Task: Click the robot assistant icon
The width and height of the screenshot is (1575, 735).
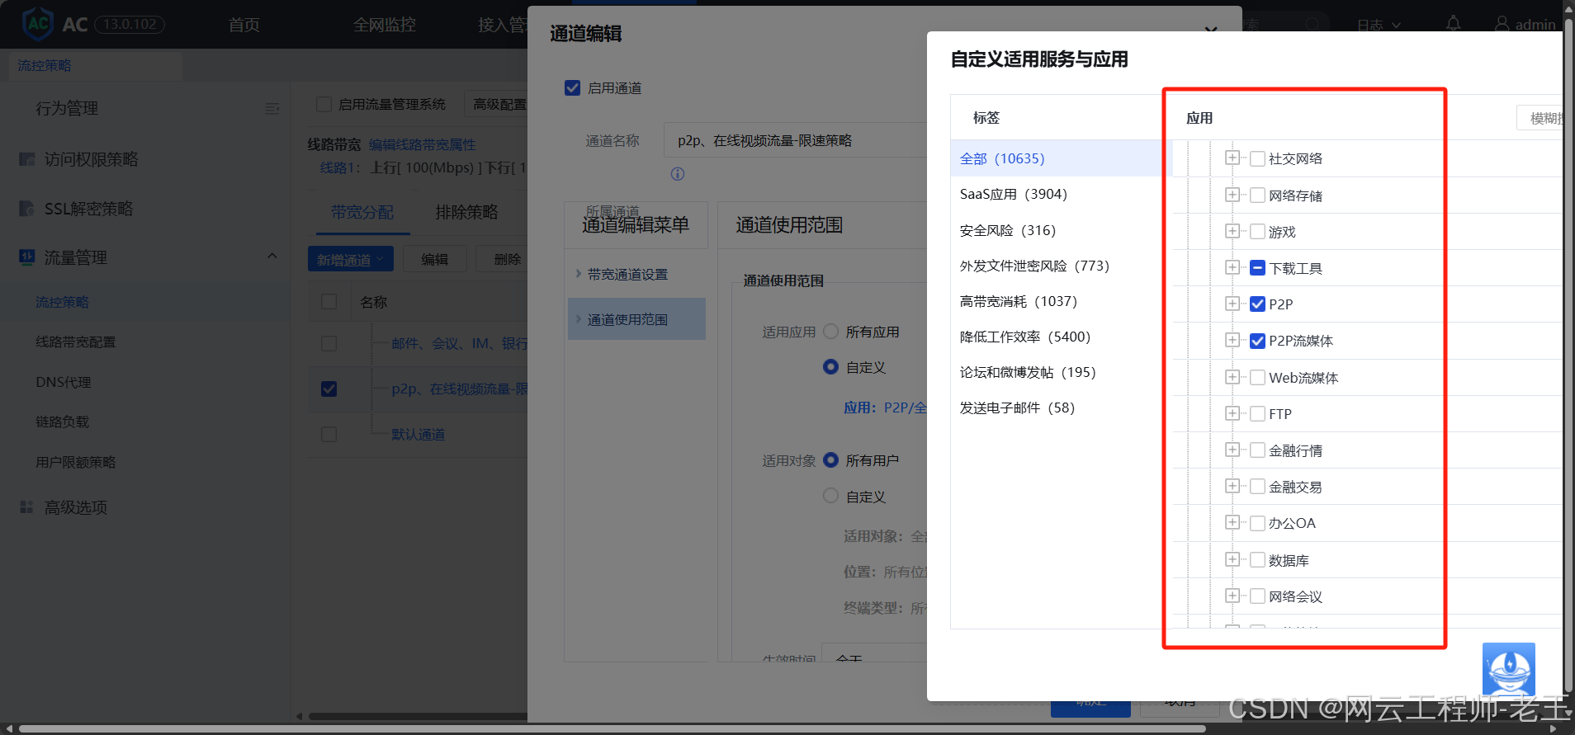Action: [x=1509, y=669]
